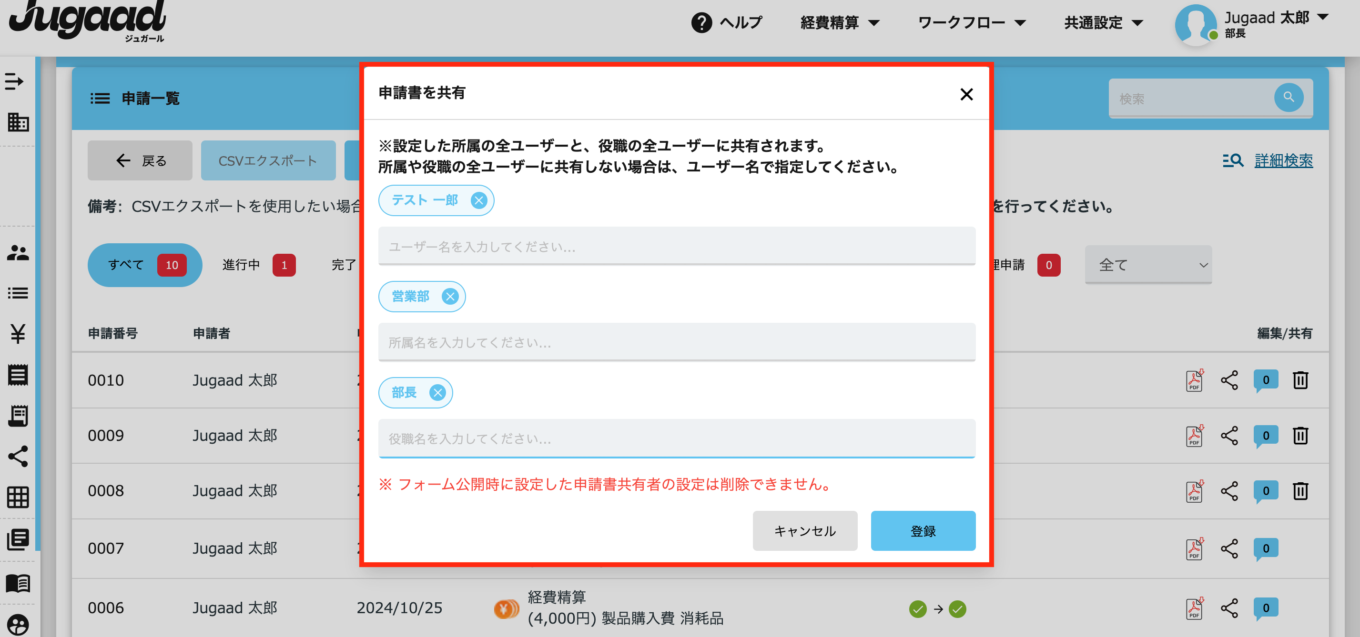
Task: Share application 0007
Action: tap(1229, 548)
